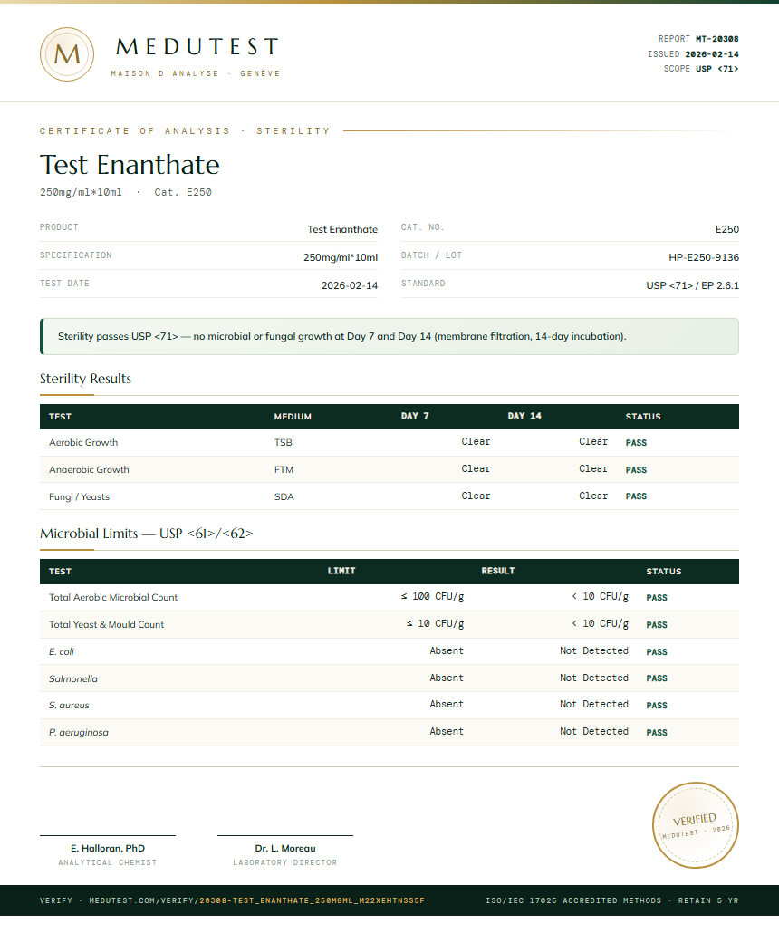Click PASS status for Fungi / Yeasts
Viewport: 779px width, 943px height.
coord(636,496)
